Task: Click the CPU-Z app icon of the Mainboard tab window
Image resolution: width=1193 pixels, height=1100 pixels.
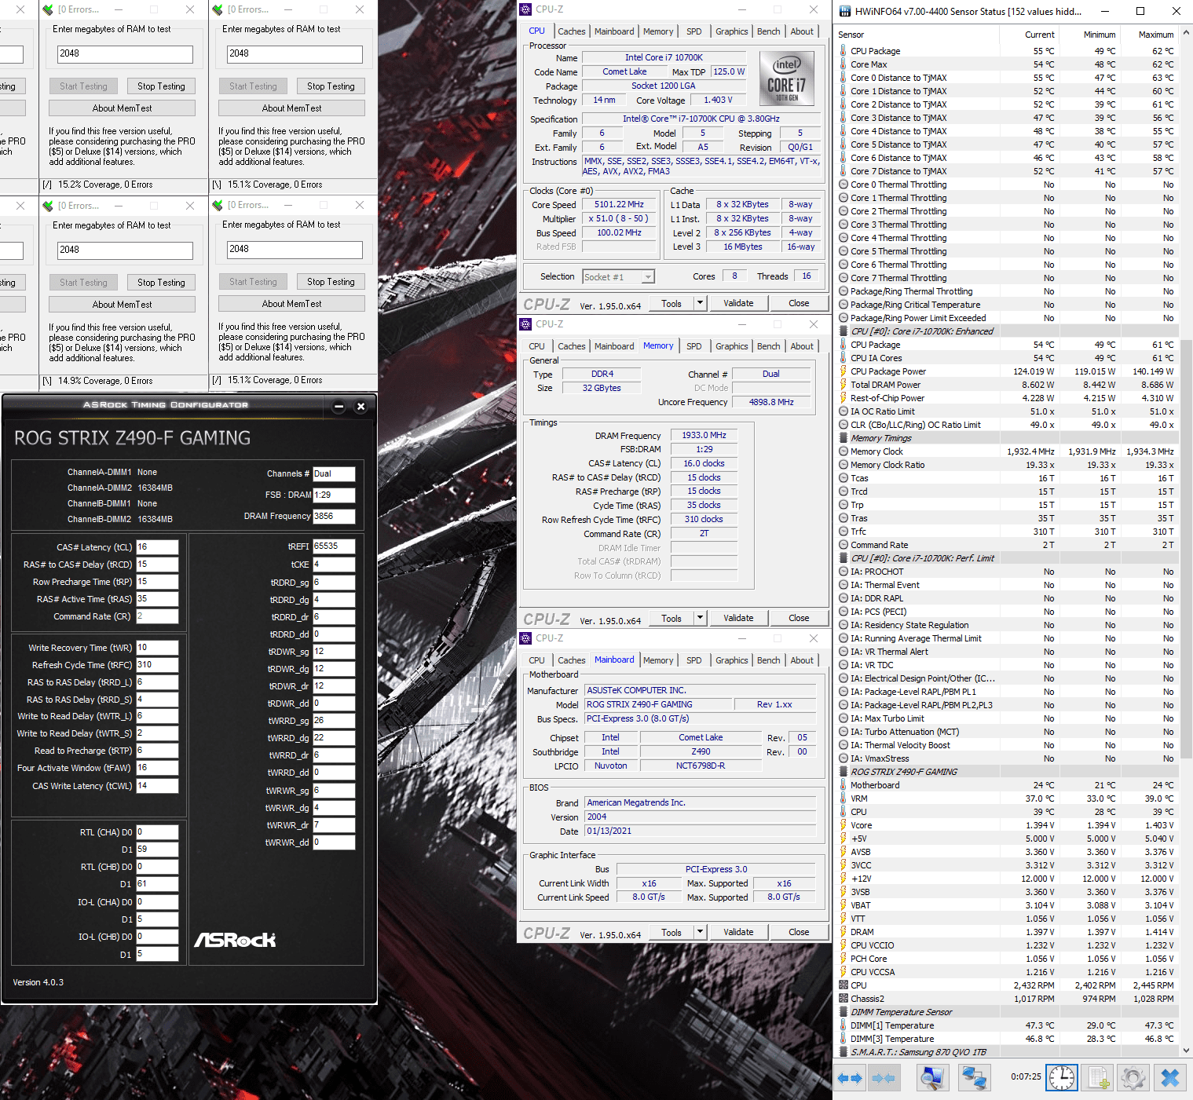Action: point(526,638)
